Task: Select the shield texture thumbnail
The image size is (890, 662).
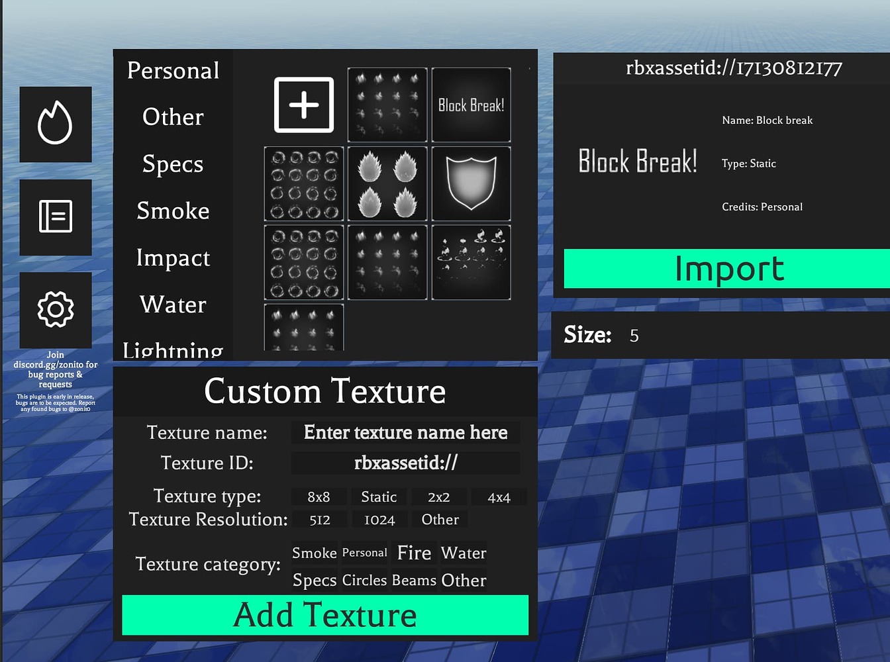Action: click(471, 183)
